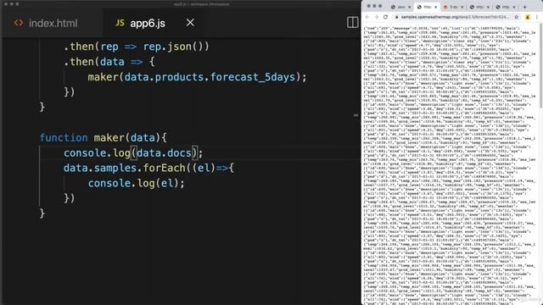Open the browser three-dot menu
543x305 pixels.
pyautogui.click(x=537, y=17)
